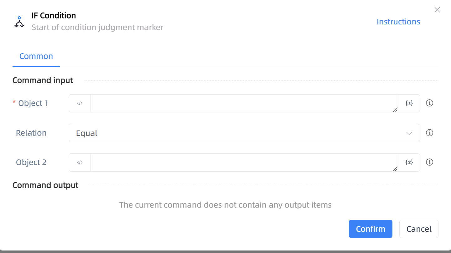Switch to the Common tab

tap(36, 56)
